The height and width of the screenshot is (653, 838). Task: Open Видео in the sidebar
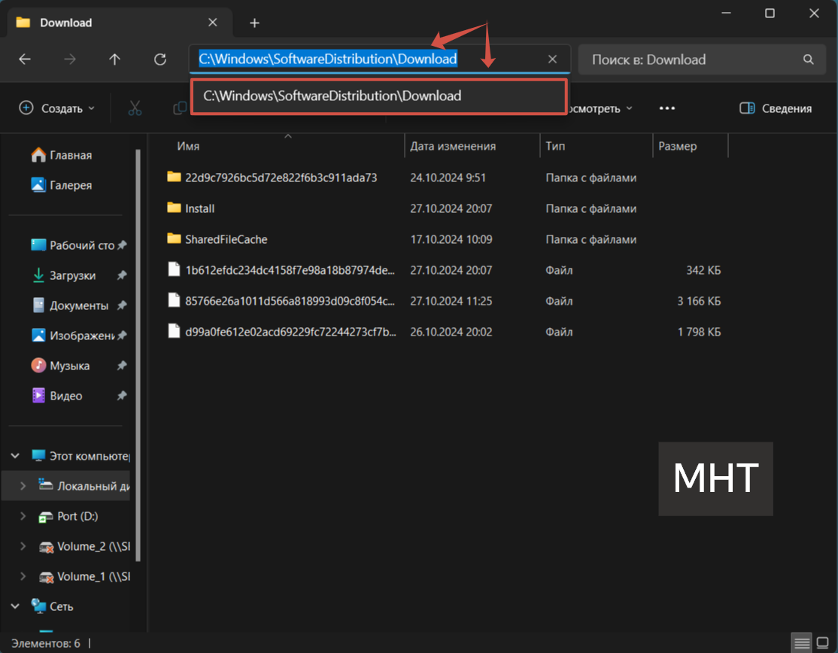point(65,396)
